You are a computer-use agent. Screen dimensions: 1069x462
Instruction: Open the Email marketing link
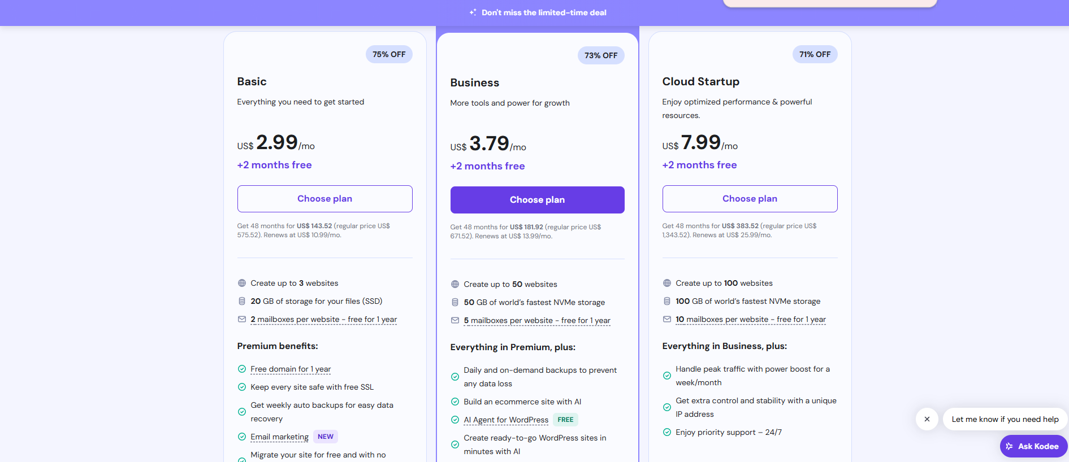click(279, 437)
